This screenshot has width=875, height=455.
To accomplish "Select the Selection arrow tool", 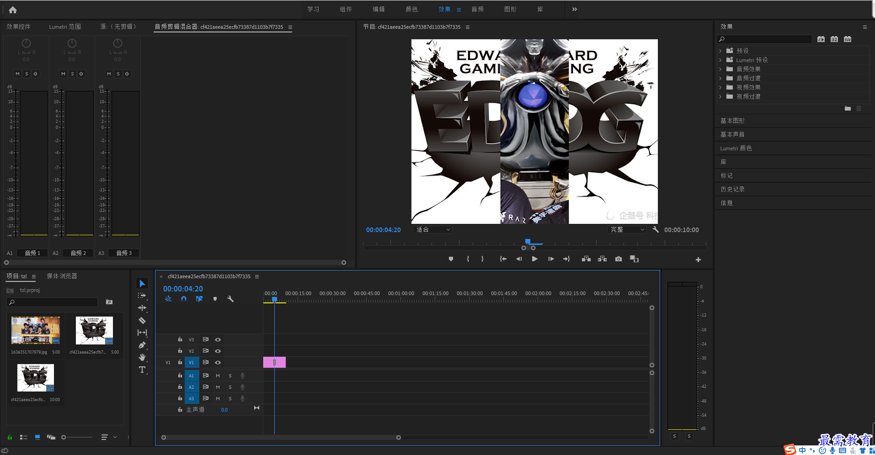I will 142,284.
